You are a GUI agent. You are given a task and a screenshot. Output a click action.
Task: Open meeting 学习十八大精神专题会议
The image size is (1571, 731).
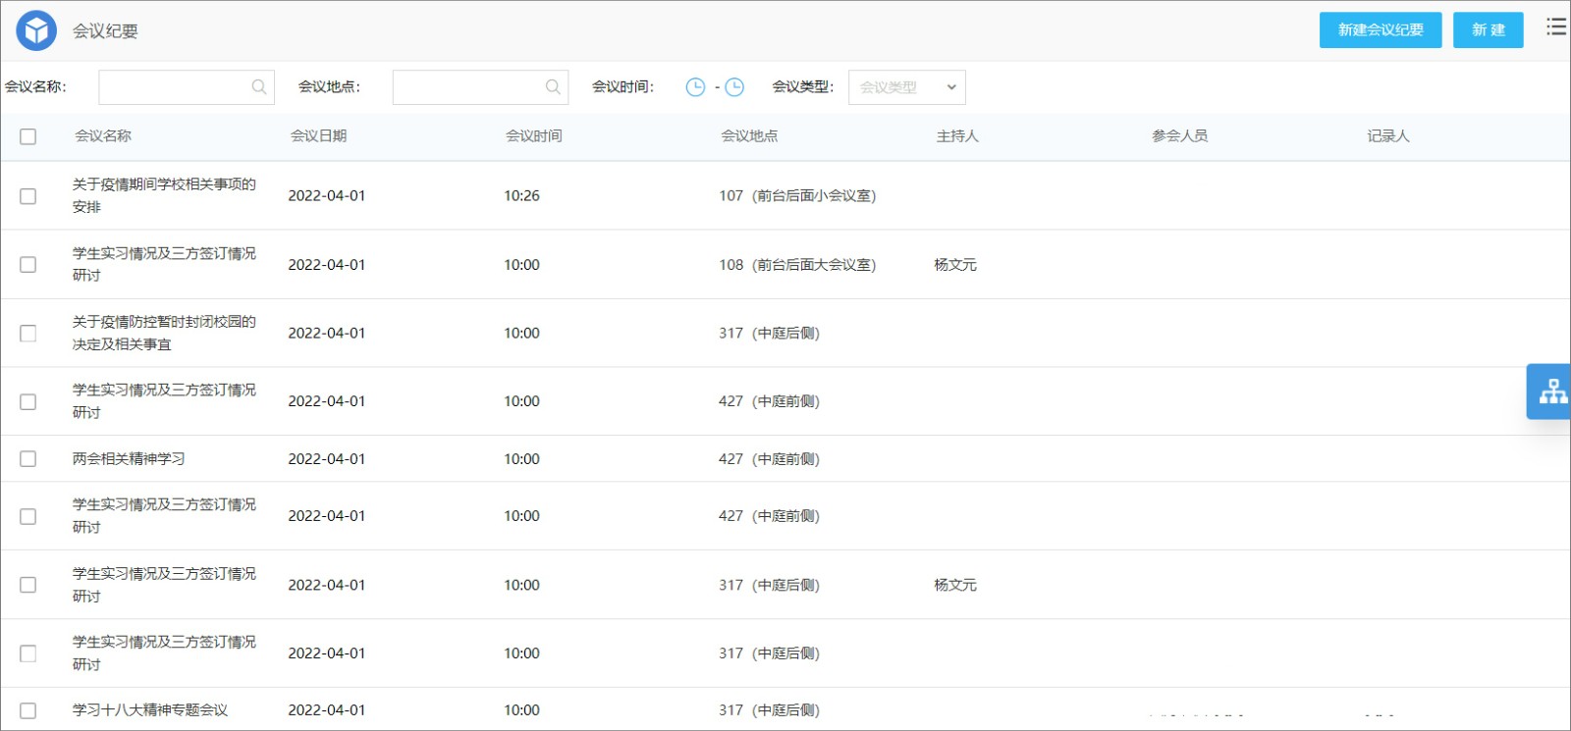pos(150,710)
